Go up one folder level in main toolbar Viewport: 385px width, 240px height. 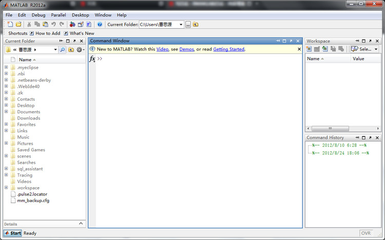[x=196, y=24]
